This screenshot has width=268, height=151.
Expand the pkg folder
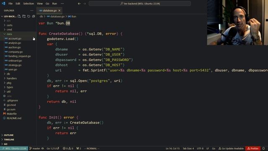(9, 83)
